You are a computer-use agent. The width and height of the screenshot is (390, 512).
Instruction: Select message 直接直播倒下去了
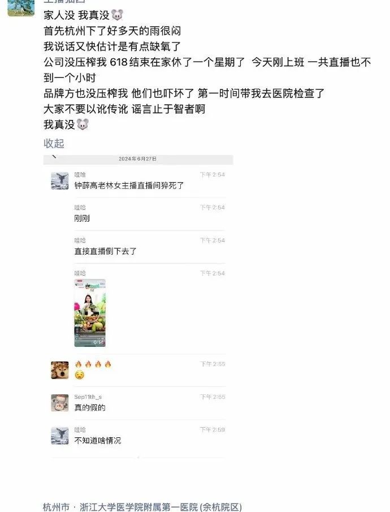(x=105, y=251)
